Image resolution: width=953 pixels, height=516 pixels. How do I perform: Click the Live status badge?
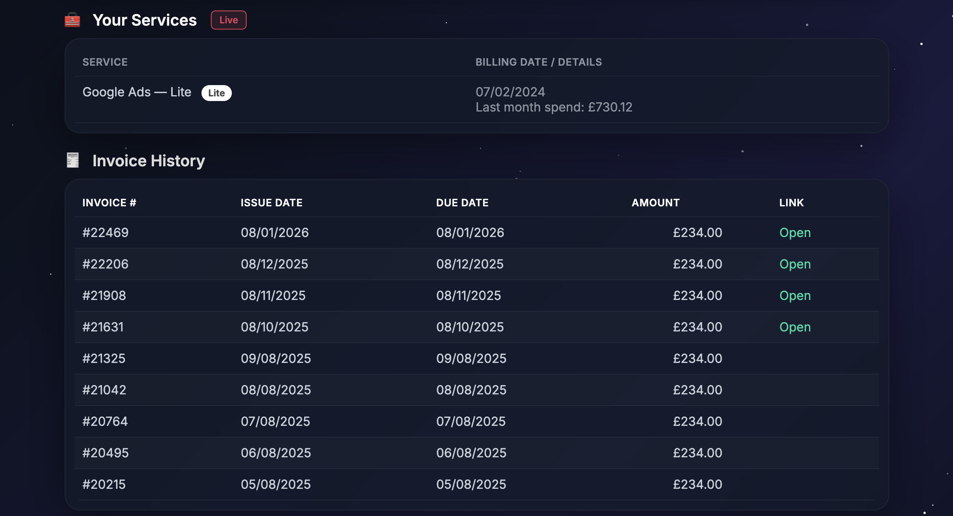tap(228, 20)
